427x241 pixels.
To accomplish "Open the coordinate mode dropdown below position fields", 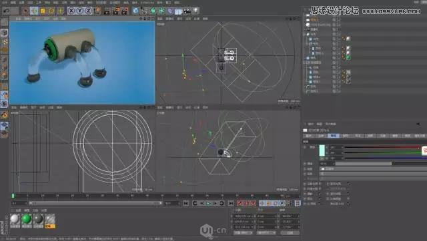I will pos(242,233).
